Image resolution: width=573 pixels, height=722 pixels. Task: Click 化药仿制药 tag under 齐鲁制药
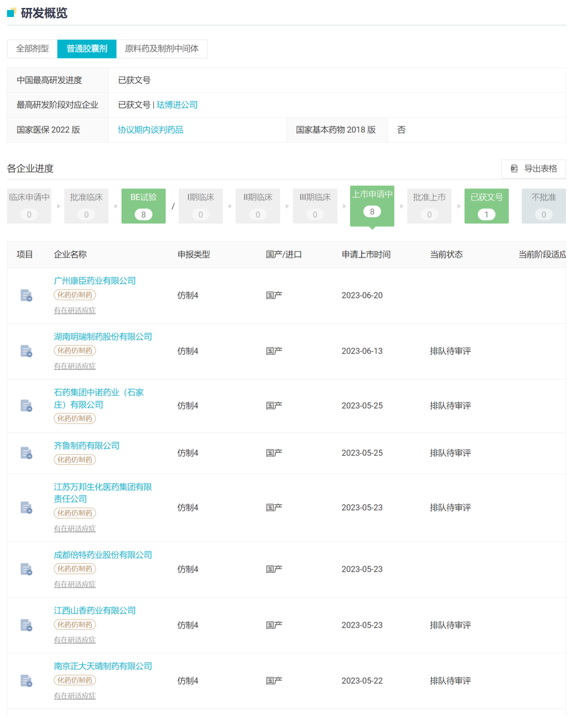[75, 460]
